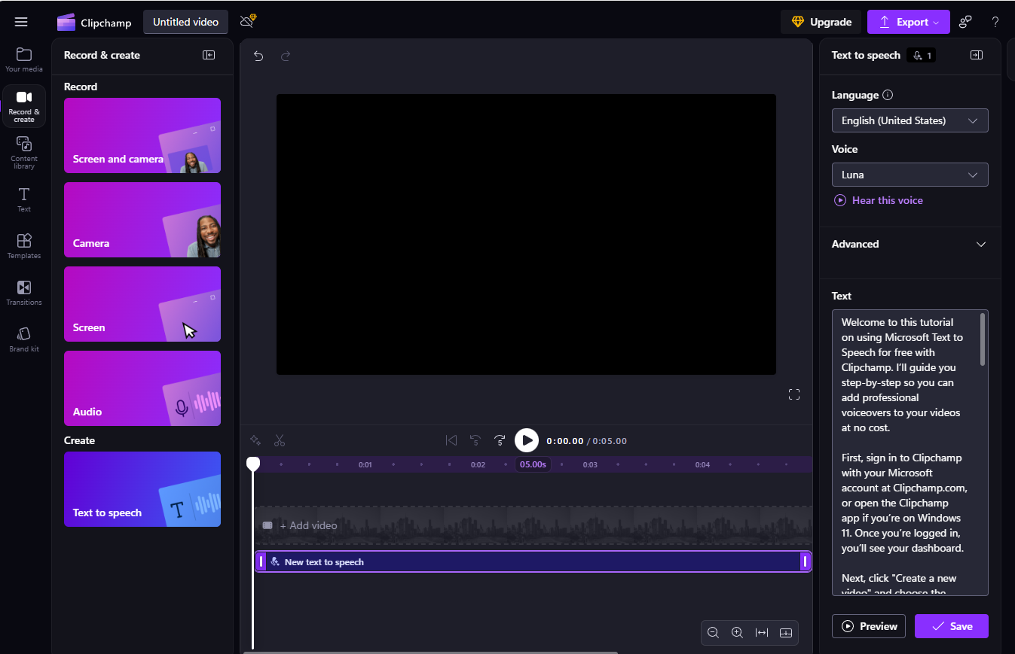Open the share and collaborate icon

pos(965,22)
